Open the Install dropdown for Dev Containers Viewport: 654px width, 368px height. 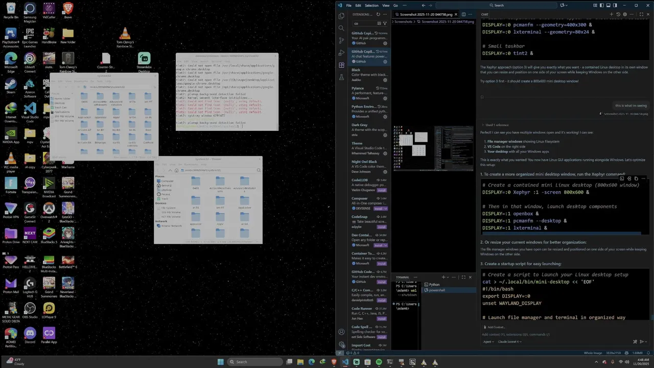(385, 245)
